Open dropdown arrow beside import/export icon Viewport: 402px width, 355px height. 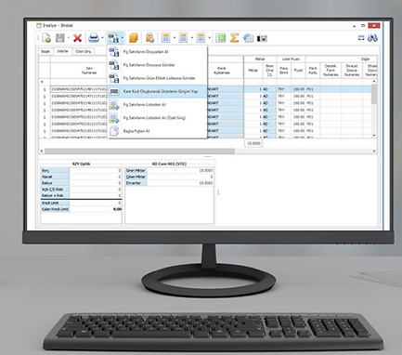123,38
